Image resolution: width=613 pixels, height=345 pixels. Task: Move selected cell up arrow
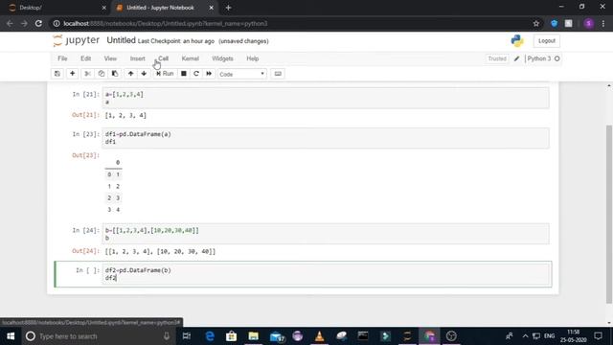[130, 74]
